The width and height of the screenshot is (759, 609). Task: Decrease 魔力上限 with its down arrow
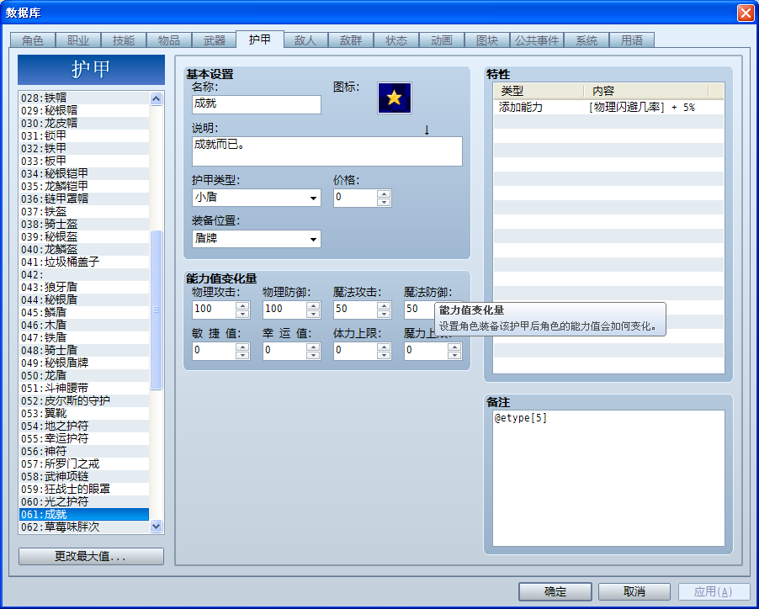(454, 355)
